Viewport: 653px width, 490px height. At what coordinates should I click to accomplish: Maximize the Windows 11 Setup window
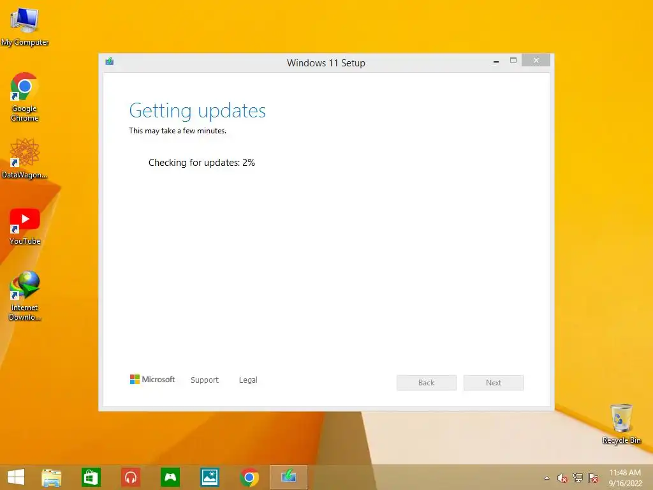513,61
